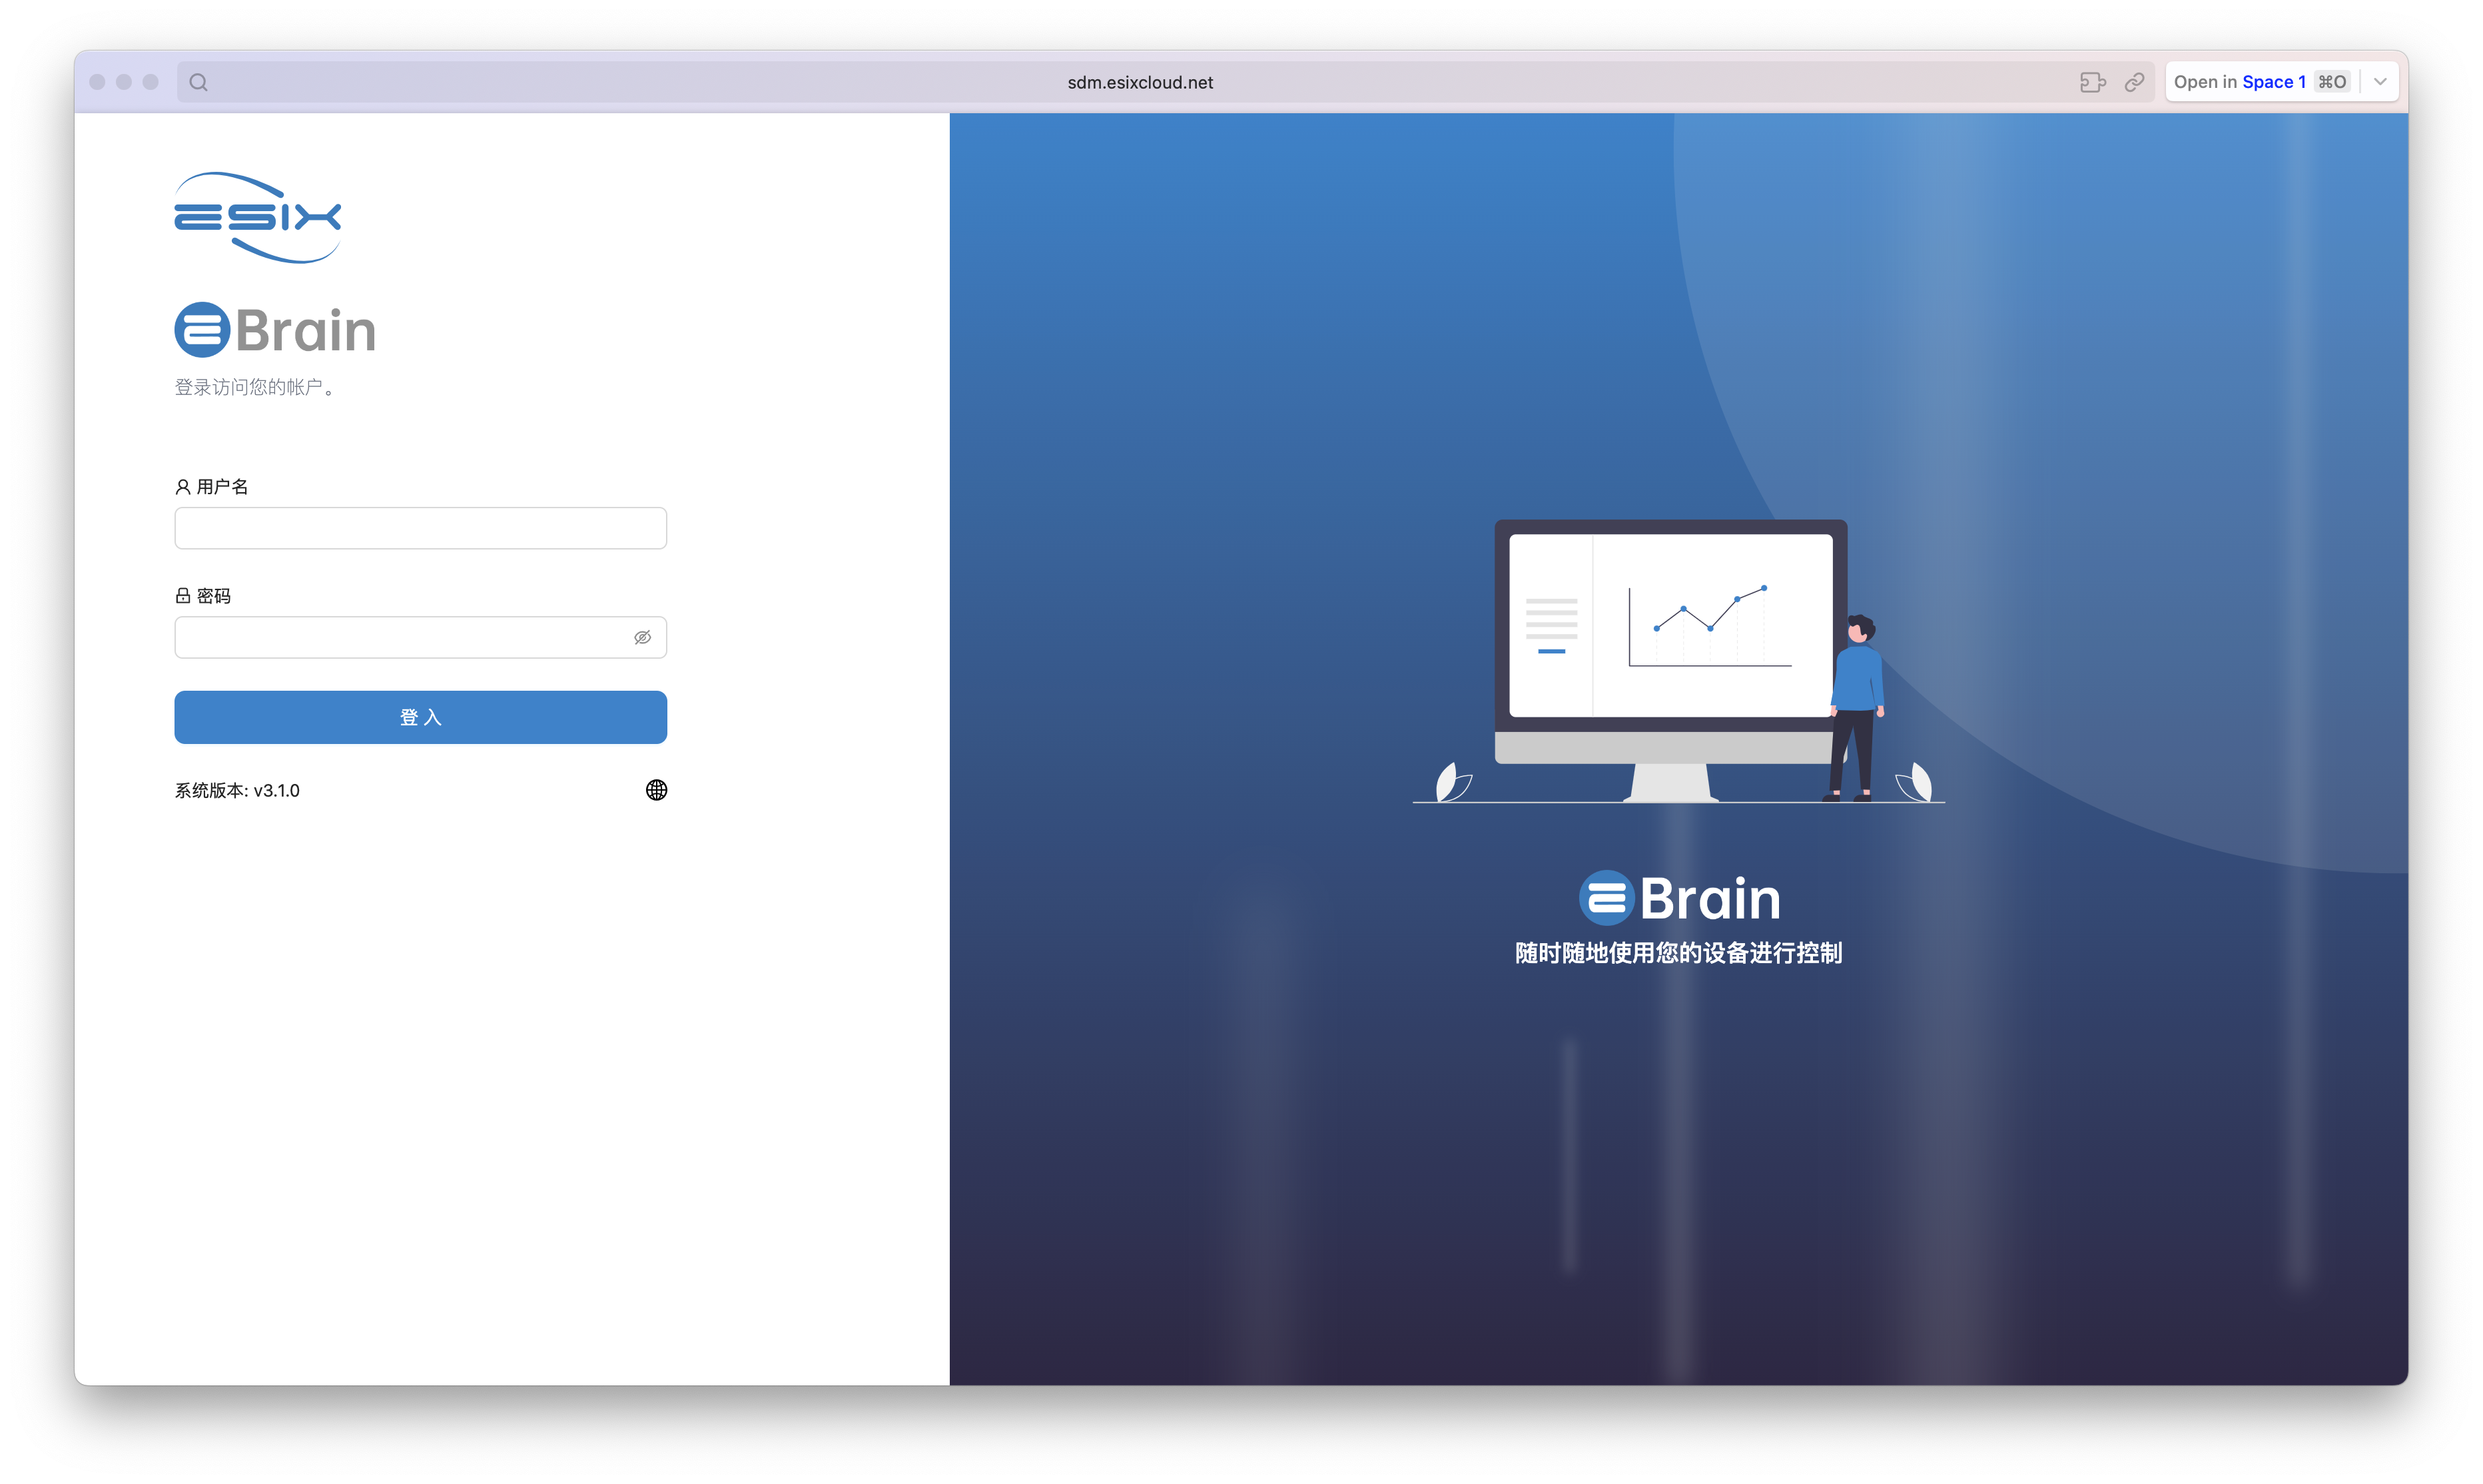Click the globe language switcher icon

(x=656, y=790)
